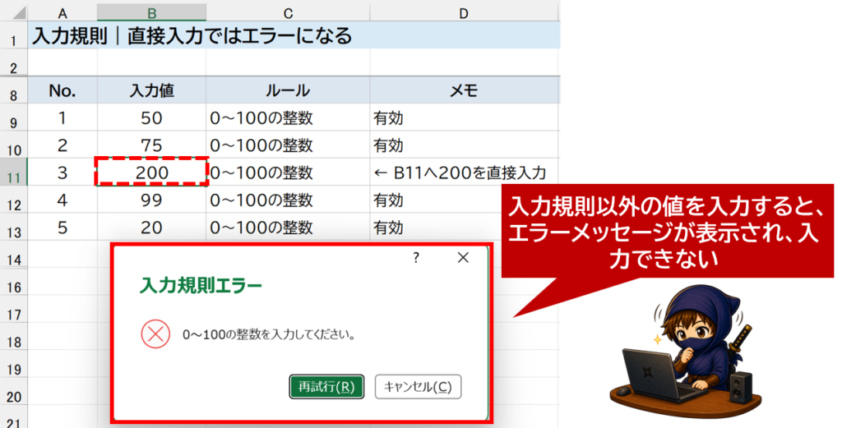
Task: Select row 9 header
Action: coord(14,117)
